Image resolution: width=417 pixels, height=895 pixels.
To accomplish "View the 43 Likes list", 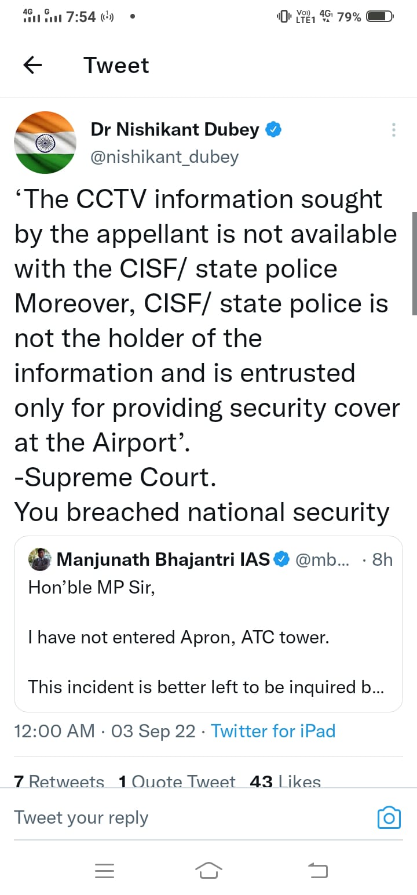I will (285, 781).
